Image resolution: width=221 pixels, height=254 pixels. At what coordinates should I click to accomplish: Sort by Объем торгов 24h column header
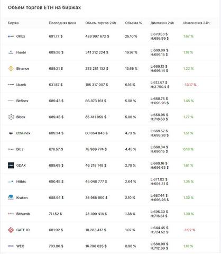(x=100, y=23)
